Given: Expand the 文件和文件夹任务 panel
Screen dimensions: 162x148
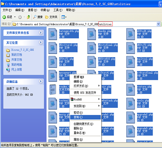Looking at the screenshot, I should point(41,33).
